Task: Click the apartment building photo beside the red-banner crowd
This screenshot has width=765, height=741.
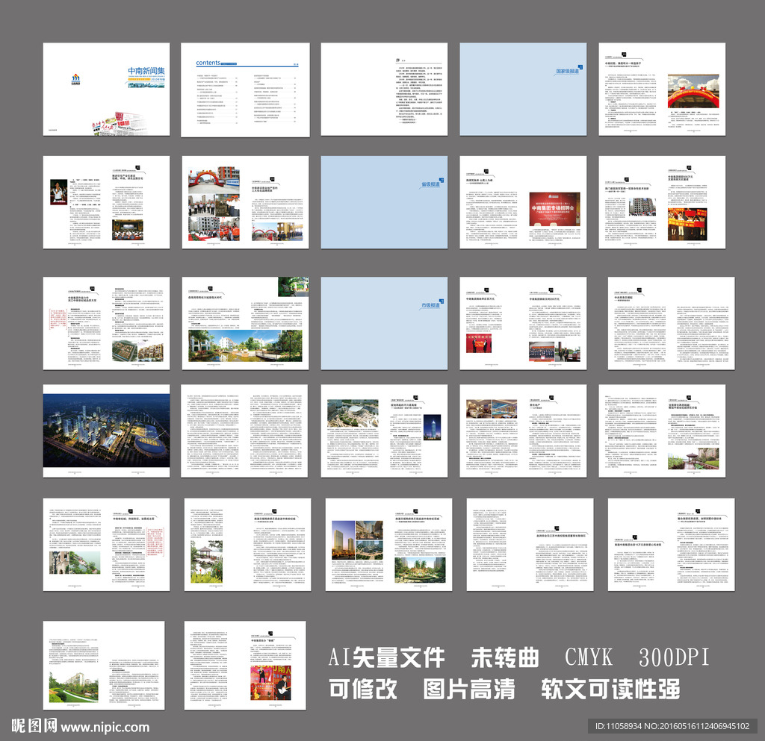Action: [641, 207]
